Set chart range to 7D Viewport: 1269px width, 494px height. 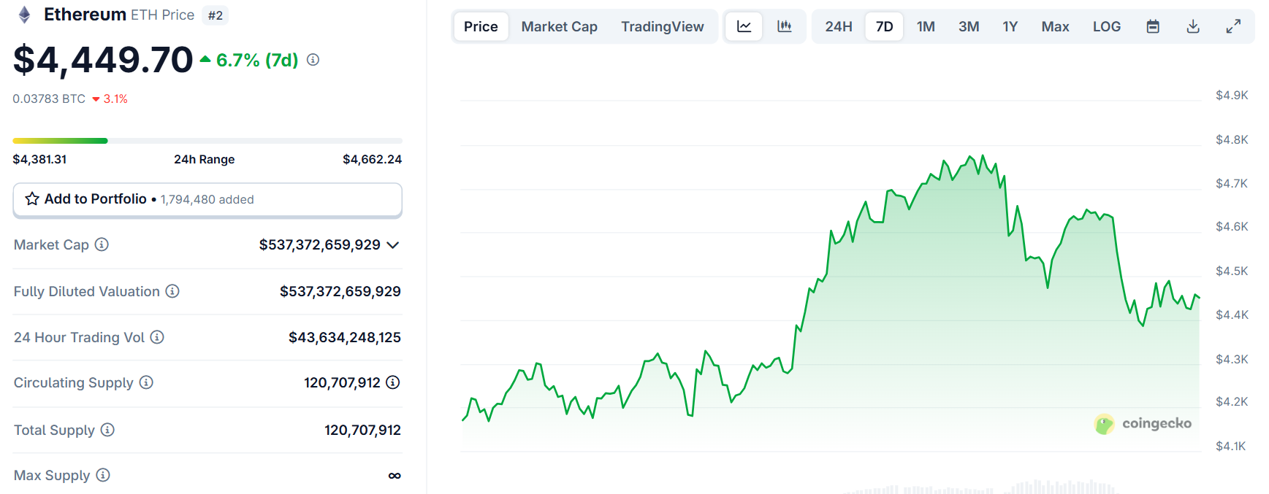(884, 26)
